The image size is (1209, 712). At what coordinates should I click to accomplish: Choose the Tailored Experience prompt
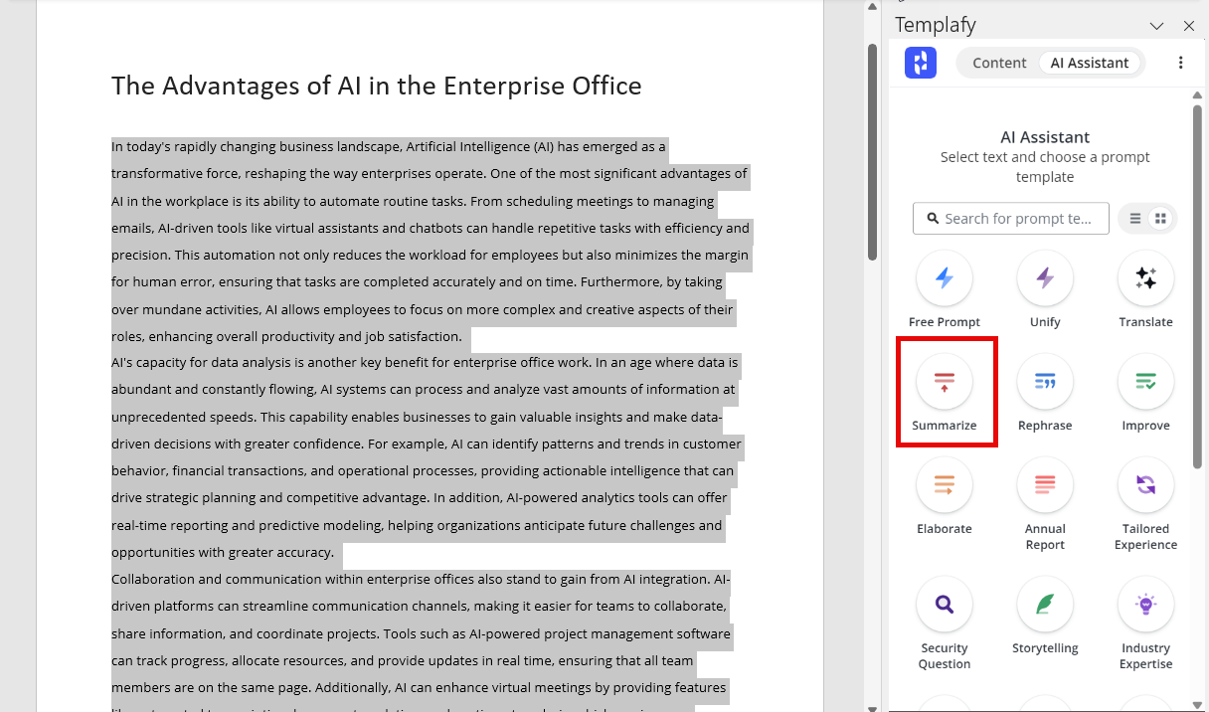pos(1145,485)
